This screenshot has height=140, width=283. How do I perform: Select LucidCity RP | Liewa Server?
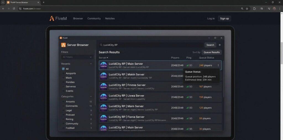coord(160,97)
